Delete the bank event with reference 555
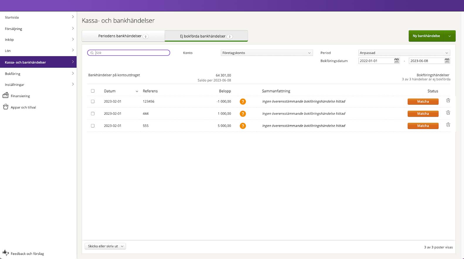 (x=448, y=125)
